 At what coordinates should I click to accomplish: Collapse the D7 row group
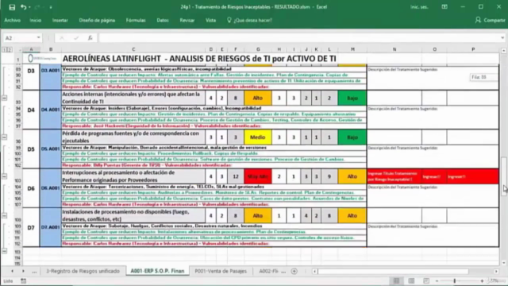tap(5, 251)
